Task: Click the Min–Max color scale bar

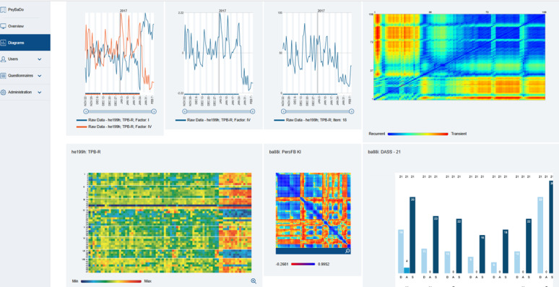Action: coord(111,281)
